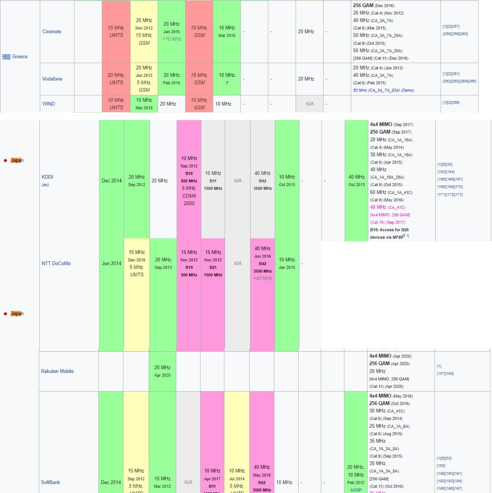Follow reference [188] in the Rakuten Mobile row
Viewport: 492px width, 493px height.
pos(450,374)
